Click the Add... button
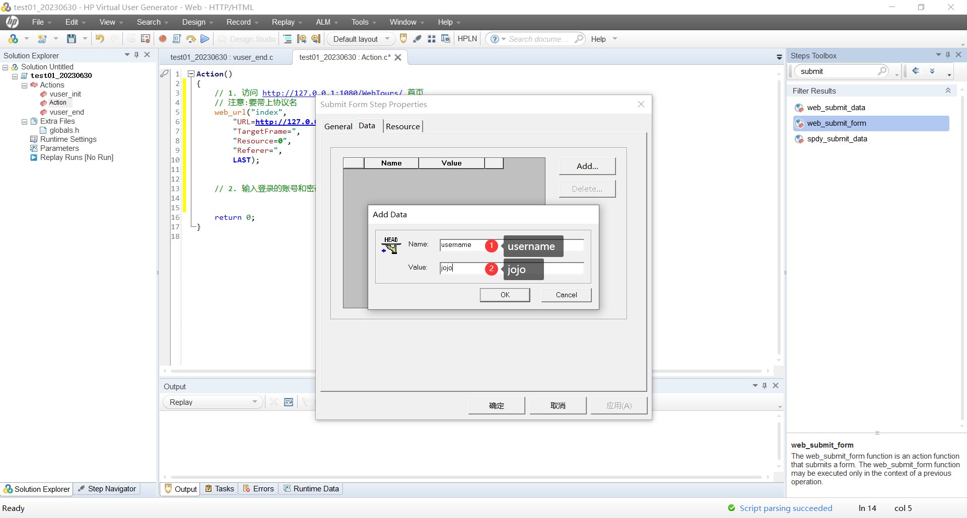 point(587,166)
